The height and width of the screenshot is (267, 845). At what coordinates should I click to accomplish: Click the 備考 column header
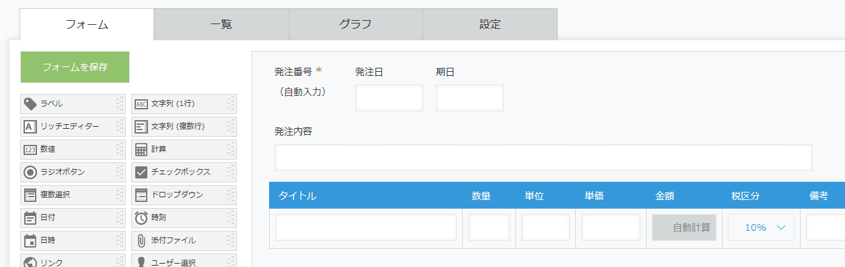tap(818, 196)
